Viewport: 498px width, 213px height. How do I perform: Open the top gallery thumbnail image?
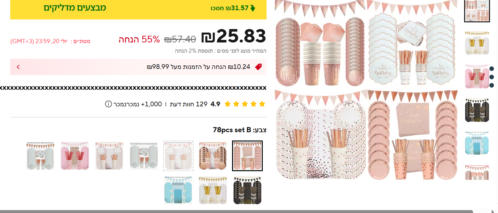(x=477, y=11)
